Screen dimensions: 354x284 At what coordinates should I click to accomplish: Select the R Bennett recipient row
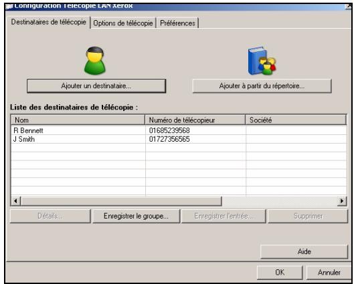pyautogui.click(x=179, y=130)
